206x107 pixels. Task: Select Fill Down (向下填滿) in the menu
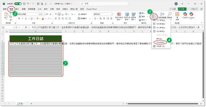[161, 20]
